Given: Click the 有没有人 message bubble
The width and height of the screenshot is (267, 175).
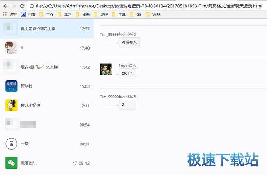Looking at the screenshot, I should click(129, 42).
